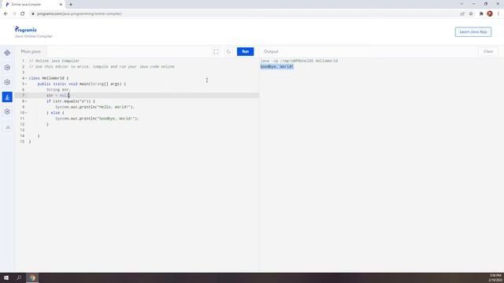Viewport: 504px width, 283px height.
Task: Open the Chrome profile avatar
Action: pos(490,14)
